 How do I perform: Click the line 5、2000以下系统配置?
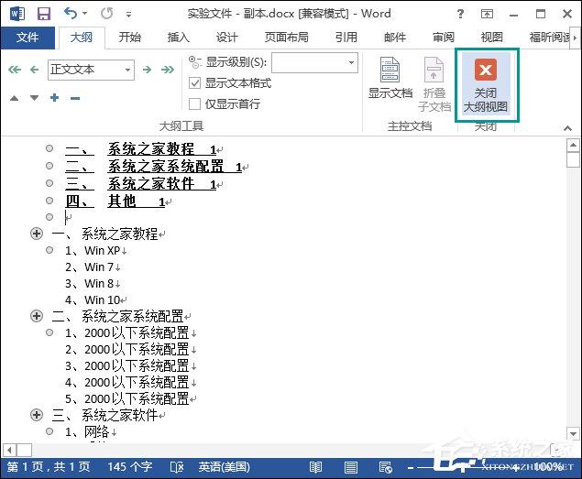click(127, 398)
